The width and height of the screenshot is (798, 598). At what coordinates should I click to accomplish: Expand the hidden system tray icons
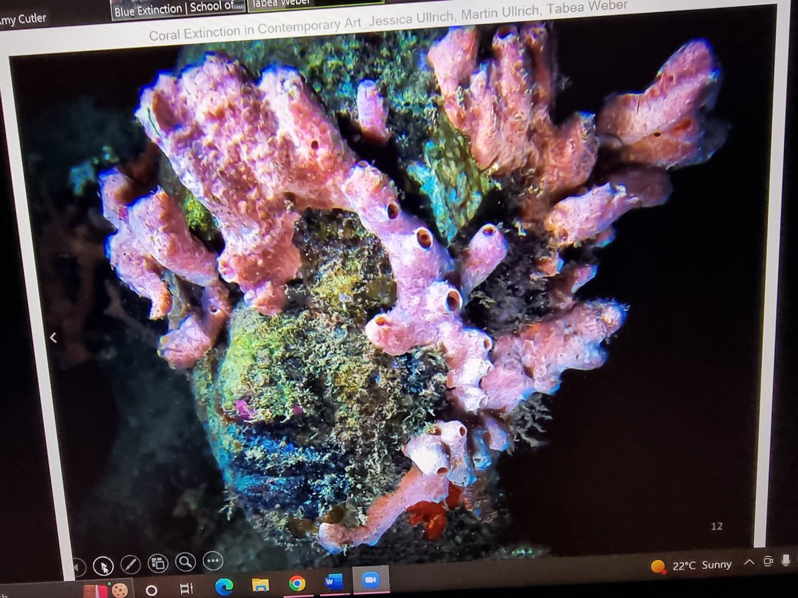749,562
